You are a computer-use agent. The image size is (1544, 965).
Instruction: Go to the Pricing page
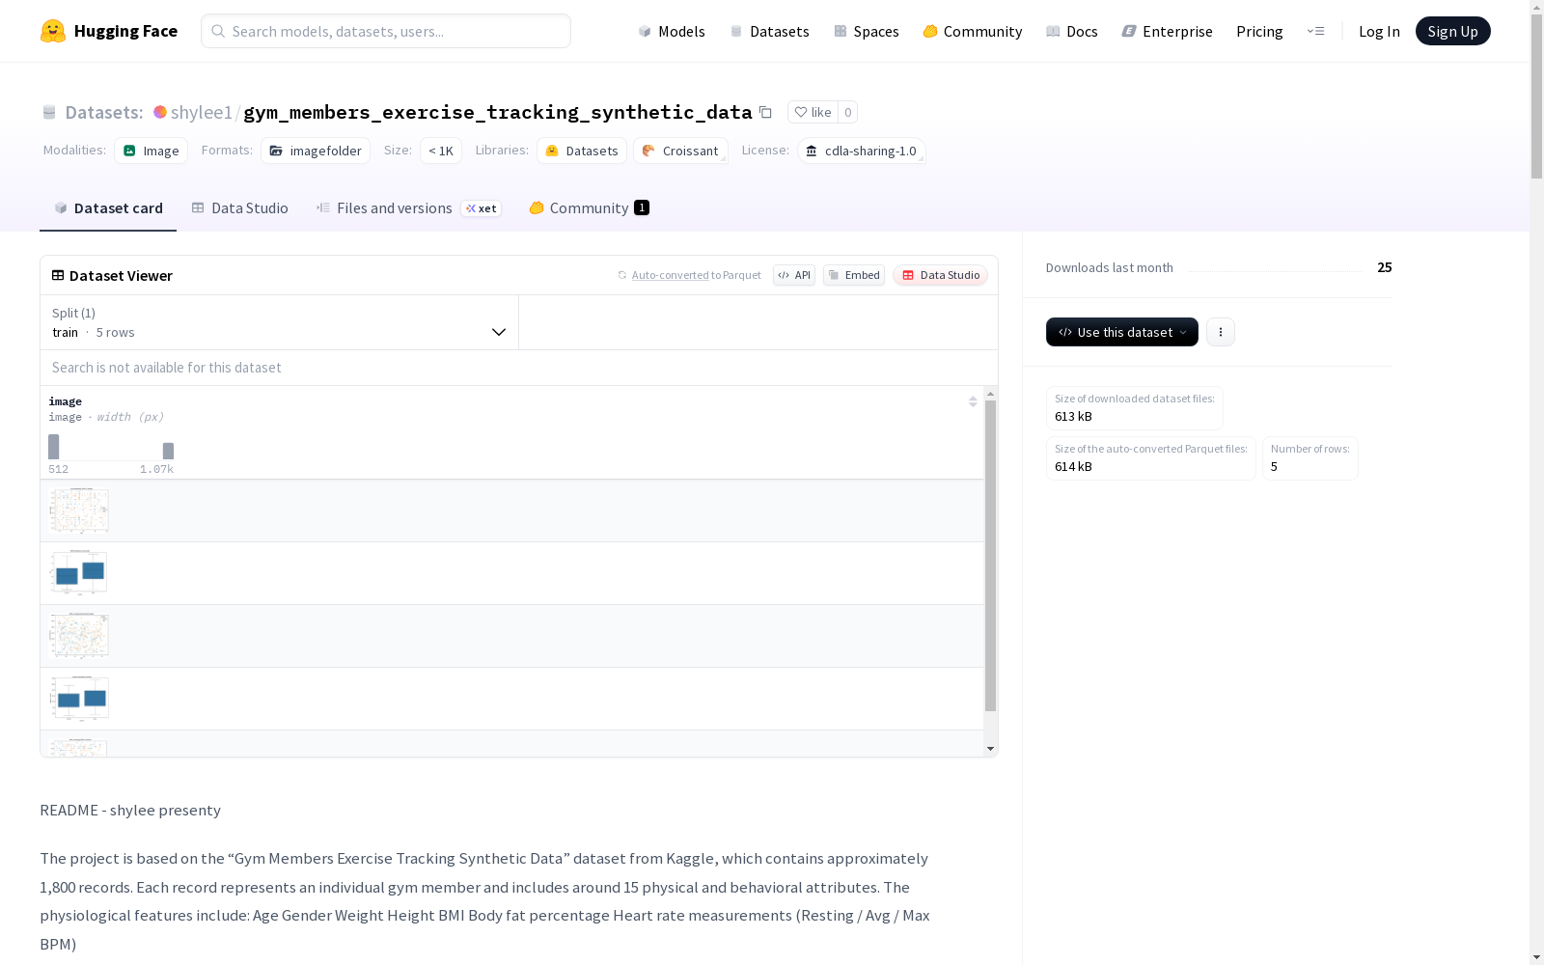click(x=1259, y=31)
